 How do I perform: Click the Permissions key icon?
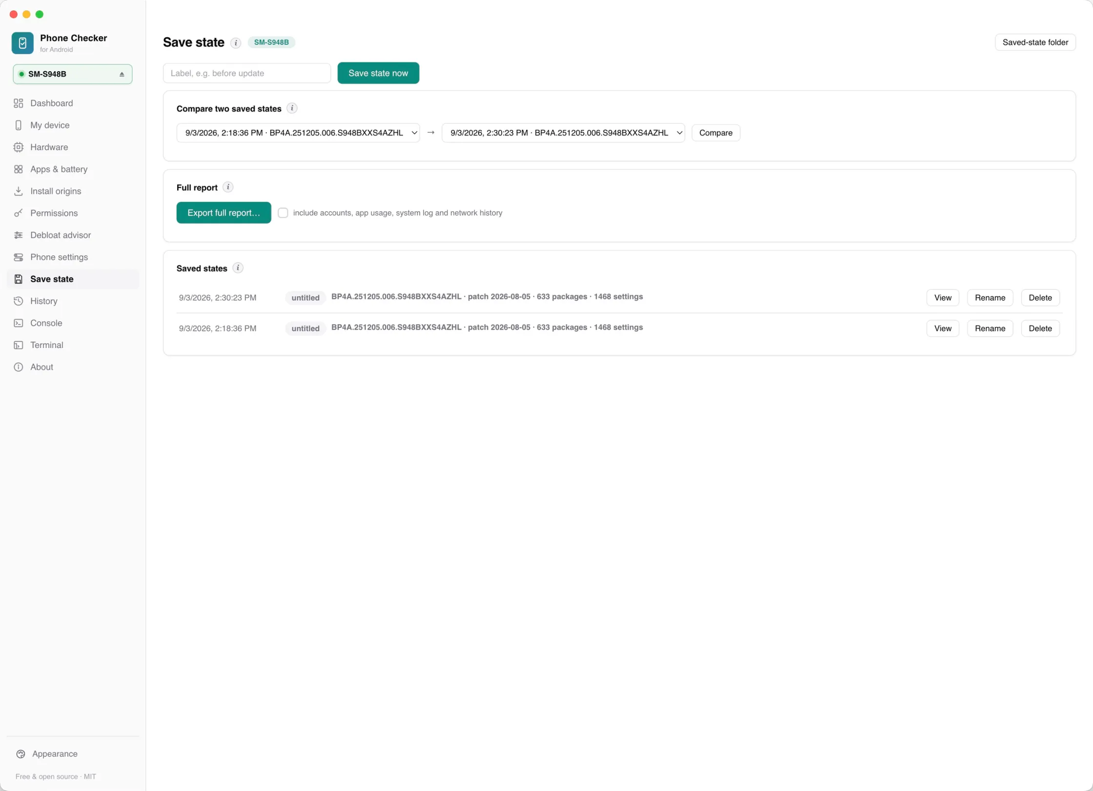(x=19, y=213)
